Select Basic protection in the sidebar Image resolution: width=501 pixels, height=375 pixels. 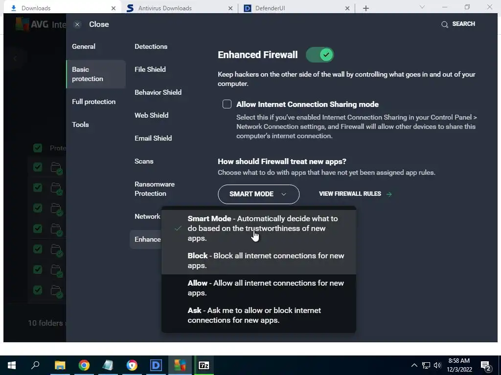point(96,74)
